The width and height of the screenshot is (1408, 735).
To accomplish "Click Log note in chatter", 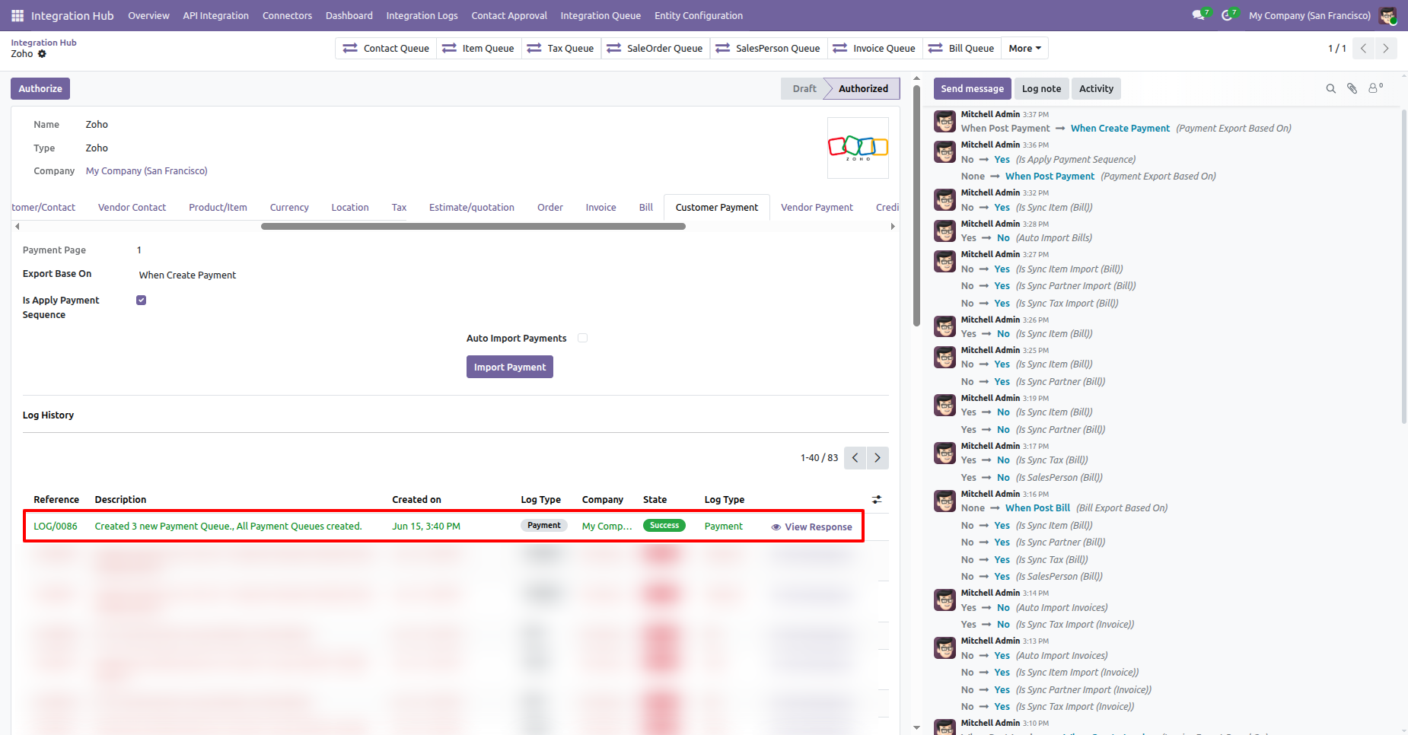I will tap(1041, 89).
